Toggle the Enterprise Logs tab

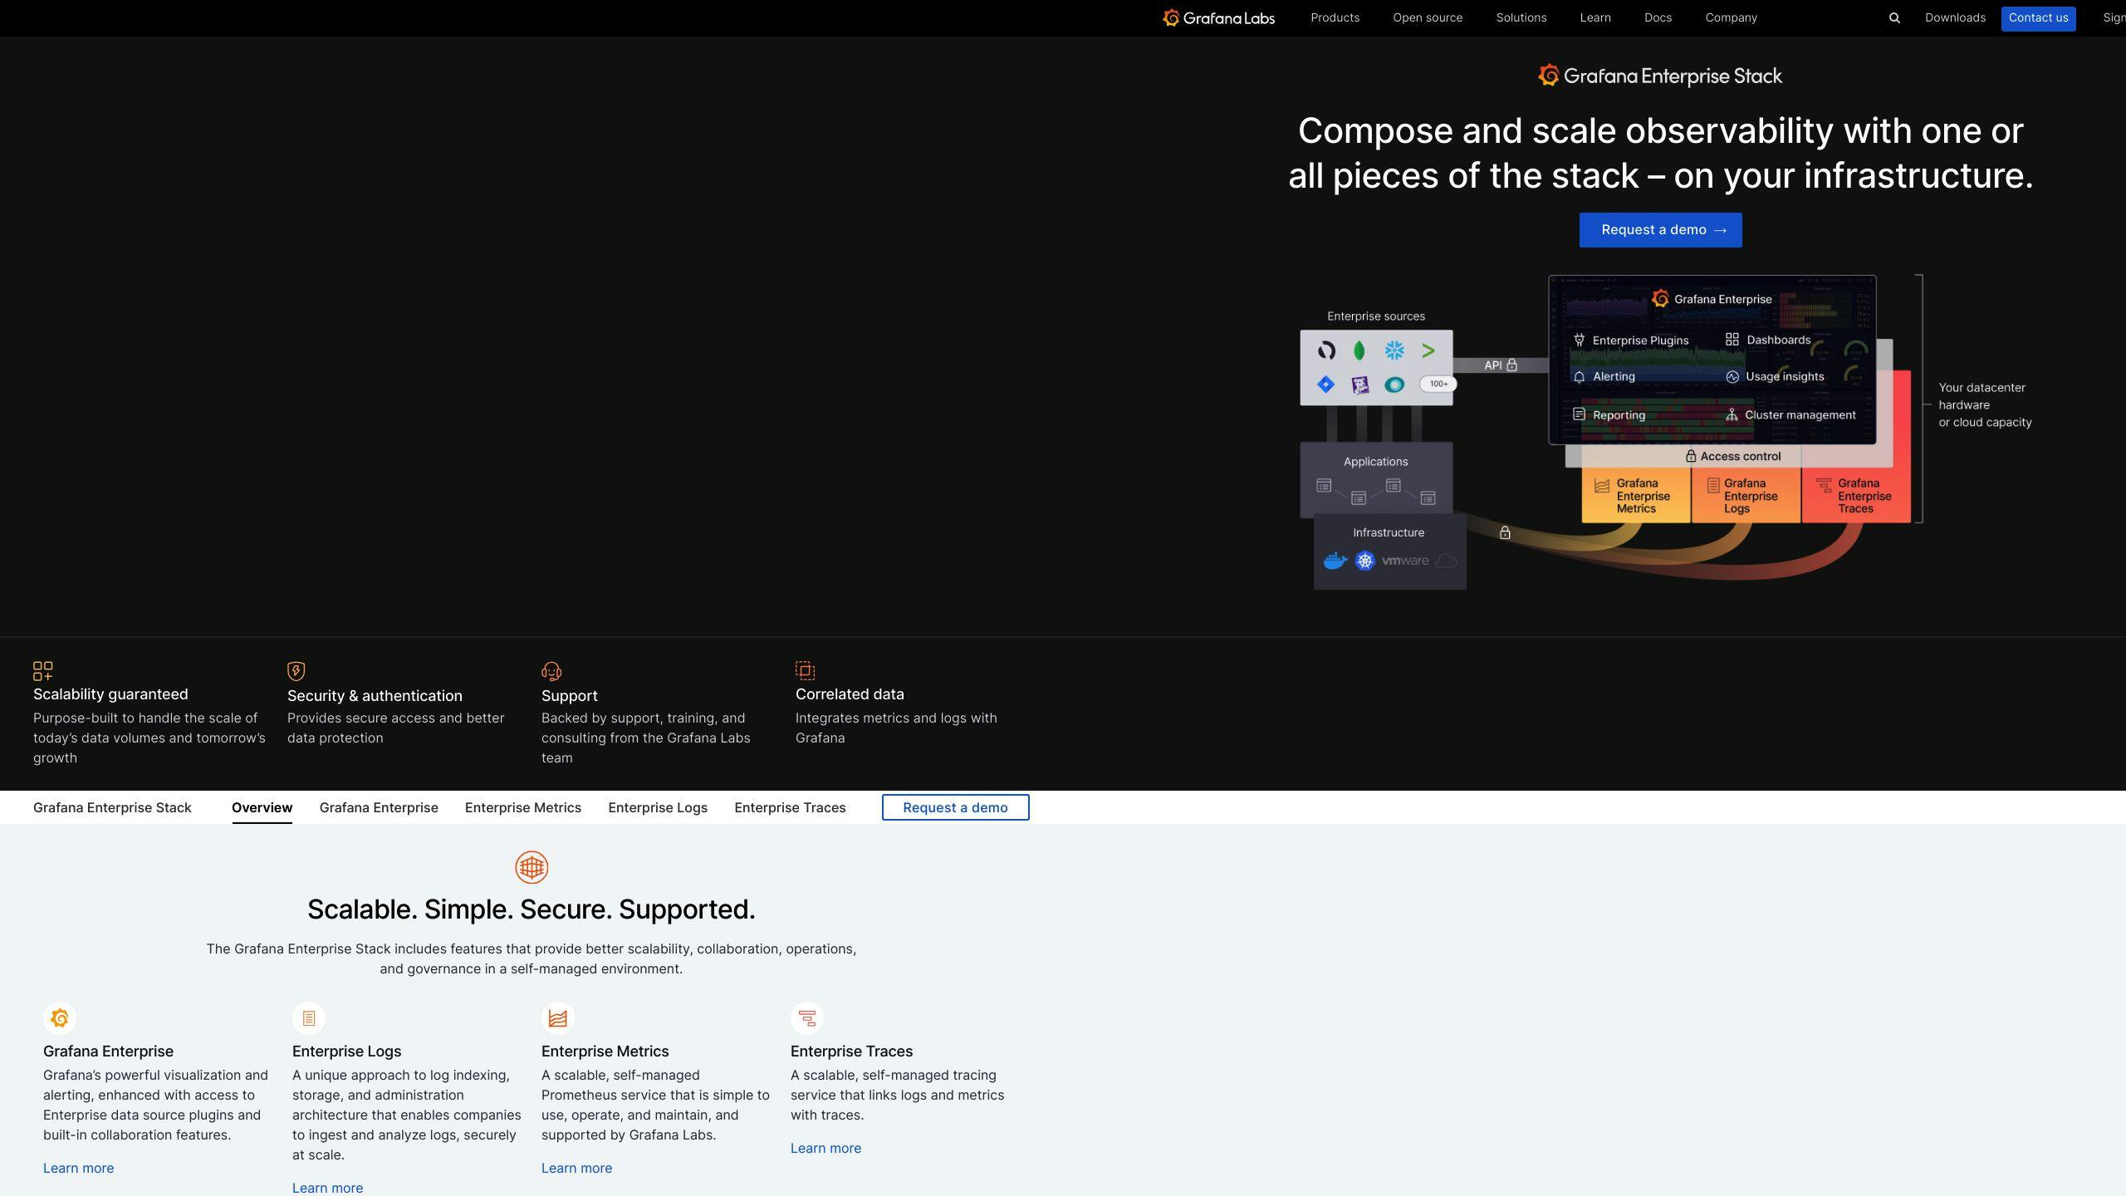click(x=659, y=806)
